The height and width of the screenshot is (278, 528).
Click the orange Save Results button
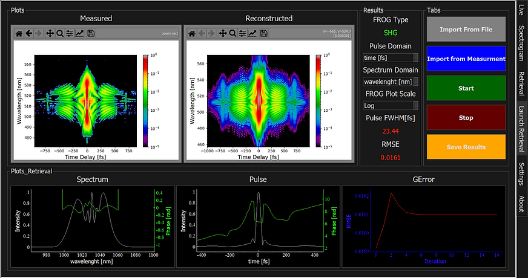(466, 147)
